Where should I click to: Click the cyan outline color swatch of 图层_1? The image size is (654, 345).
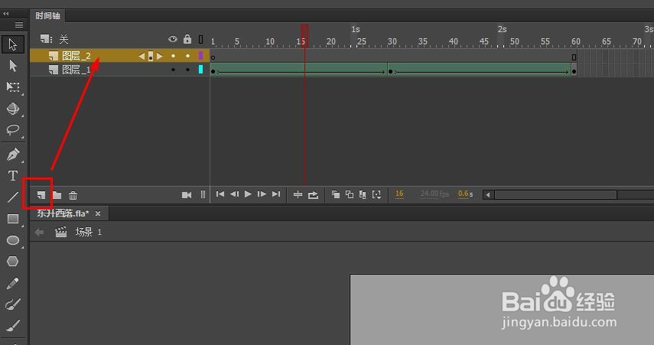point(200,70)
